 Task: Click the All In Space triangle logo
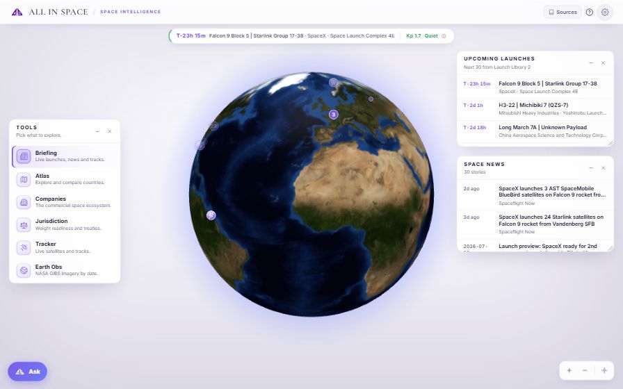[x=17, y=12]
